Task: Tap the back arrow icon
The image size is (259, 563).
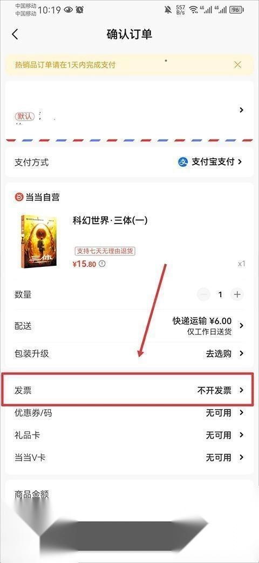Action: [x=15, y=35]
